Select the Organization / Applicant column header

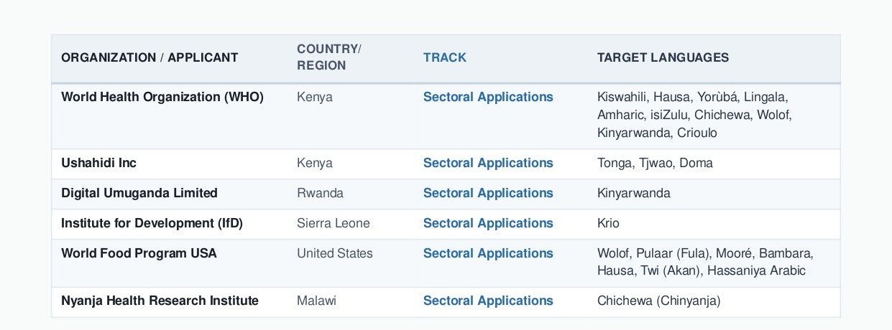point(150,57)
